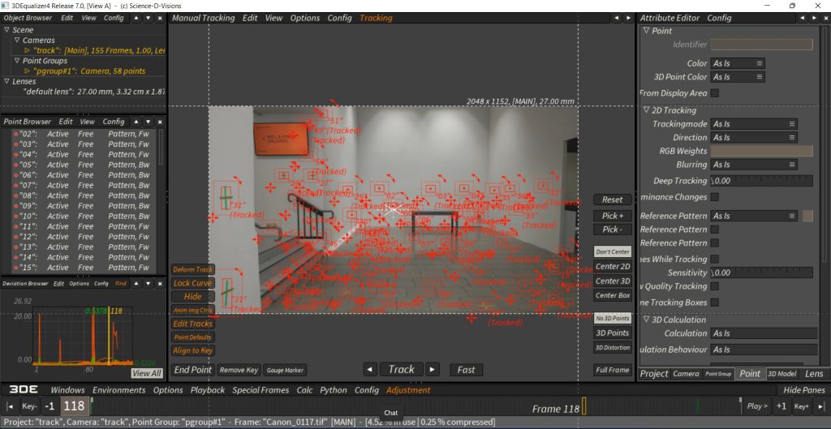The height and width of the screenshot is (429, 831).
Task: Click the Reference Pattern color swatch
Action: coord(807,216)
